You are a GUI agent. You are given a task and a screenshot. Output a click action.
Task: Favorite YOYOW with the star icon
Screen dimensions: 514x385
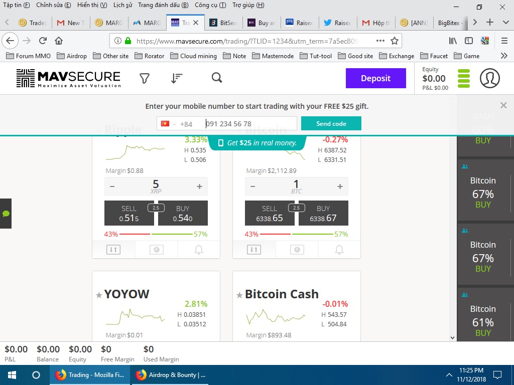[99, 295]
